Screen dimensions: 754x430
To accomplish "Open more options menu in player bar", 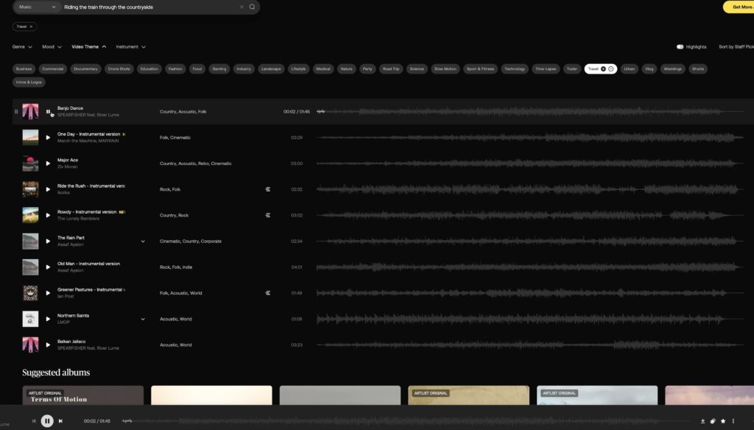I will [733, 421].
